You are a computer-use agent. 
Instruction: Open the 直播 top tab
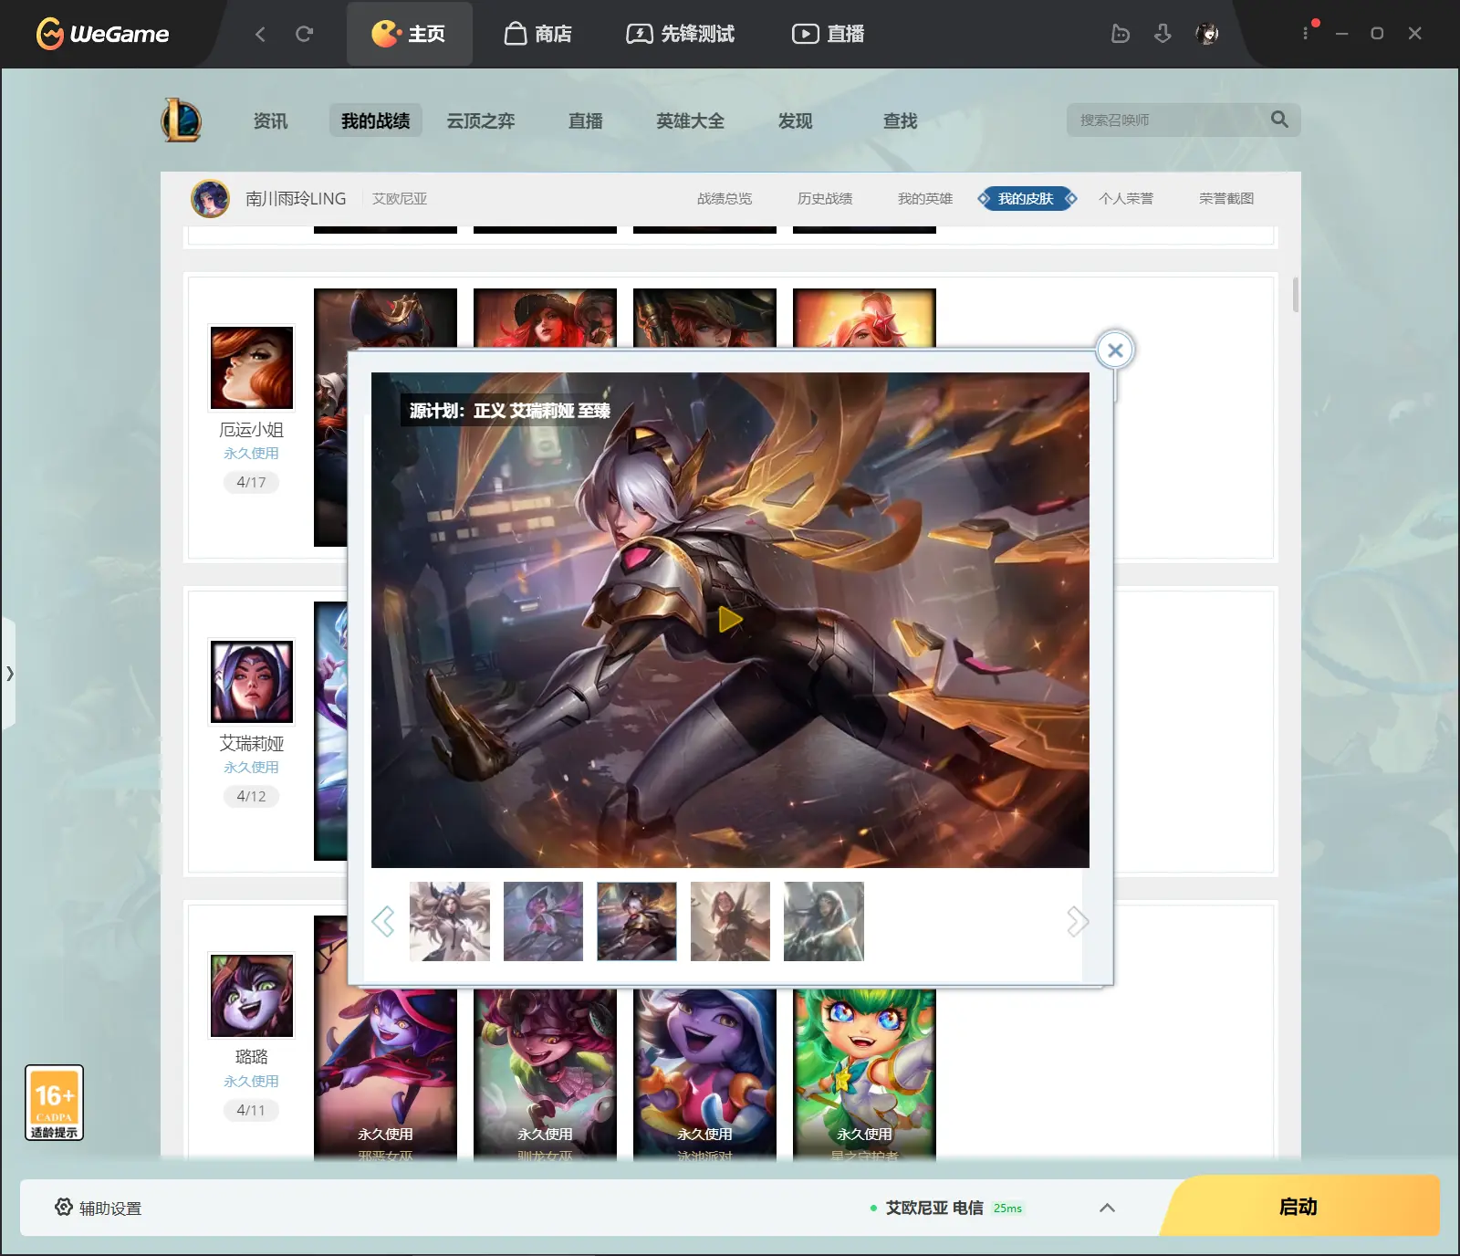[x=829, y=34]
